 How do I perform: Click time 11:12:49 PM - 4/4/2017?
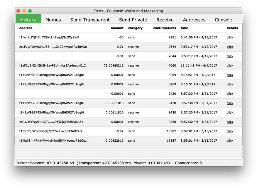(x=199, y=66)
